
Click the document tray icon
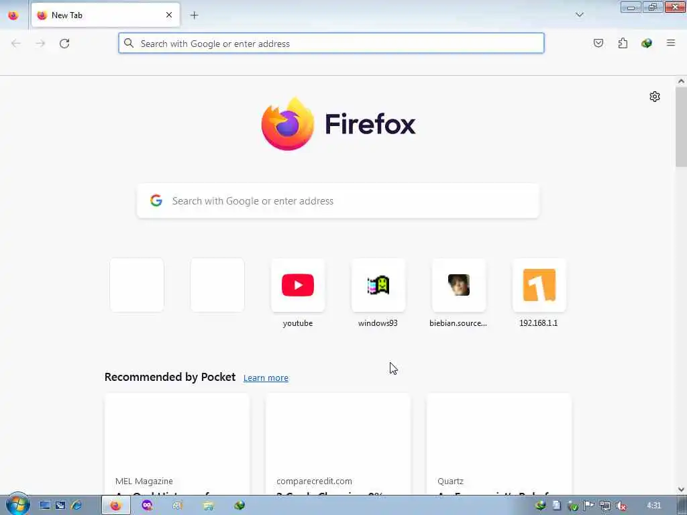556,506
